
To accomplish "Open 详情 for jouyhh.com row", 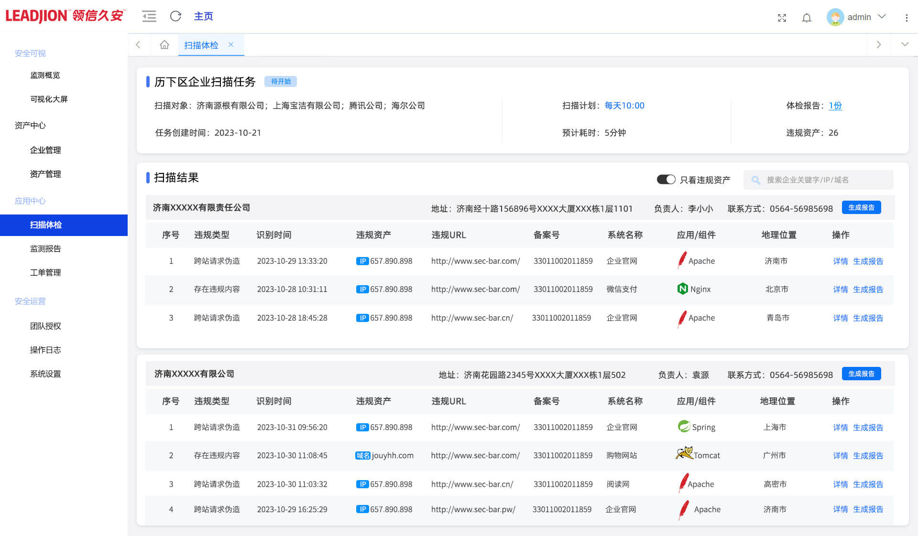I will pyautogui.click(x=840, y=456).
